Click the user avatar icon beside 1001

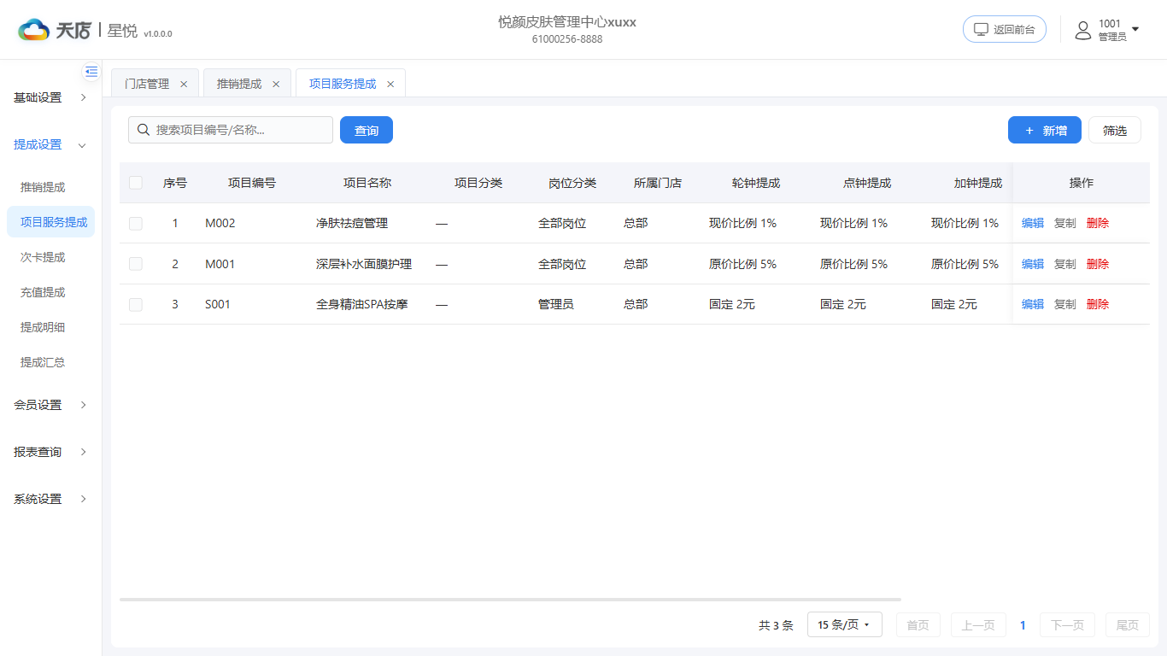coord(1083,30)
